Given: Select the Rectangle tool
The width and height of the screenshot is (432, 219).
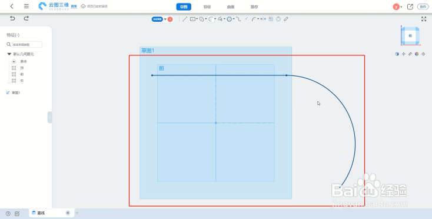Looking at the screenshot, I should [192, 19].
